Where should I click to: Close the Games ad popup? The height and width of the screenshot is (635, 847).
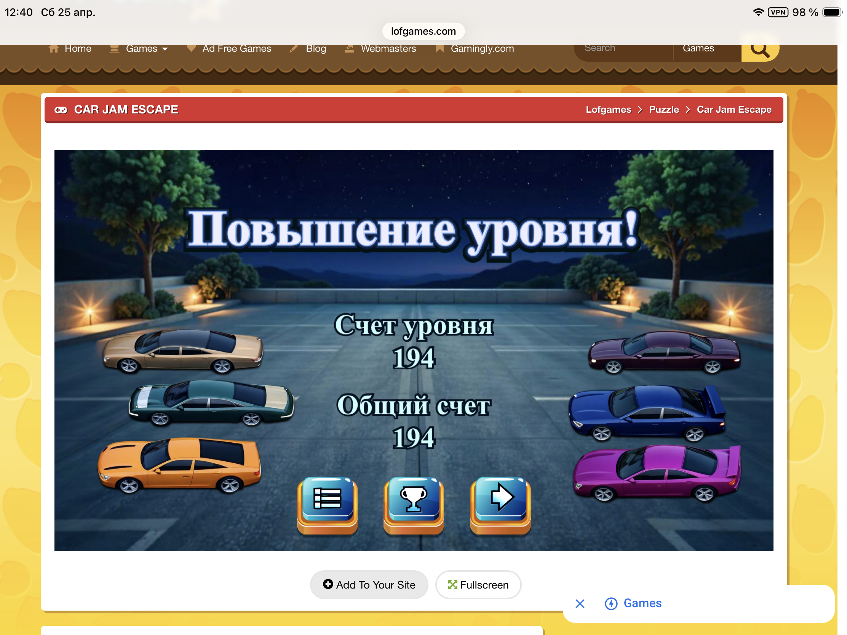click(x=580, y=604)
